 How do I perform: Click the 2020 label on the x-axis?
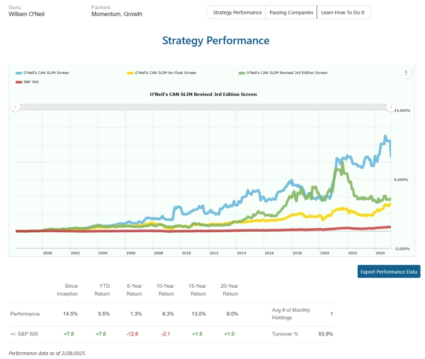click(325, 254)
